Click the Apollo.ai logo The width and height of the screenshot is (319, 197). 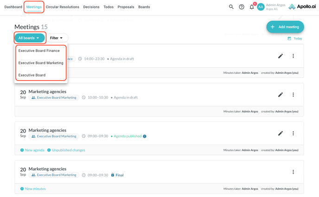point(302,7)
